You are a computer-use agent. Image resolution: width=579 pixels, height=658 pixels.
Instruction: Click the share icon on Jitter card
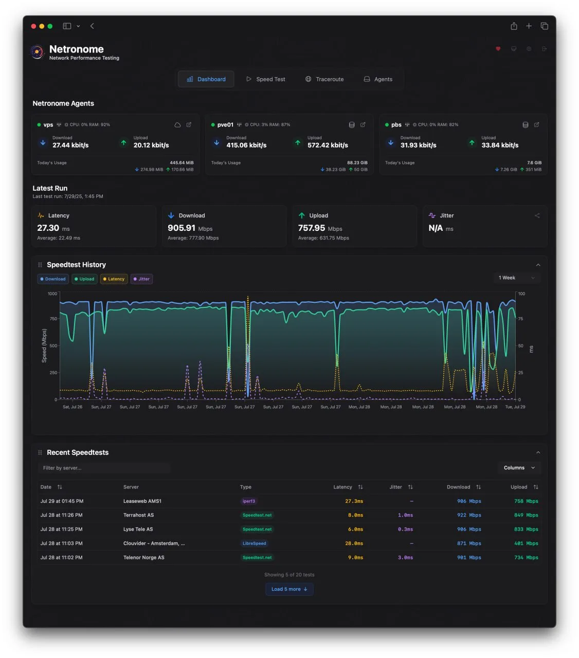point(537,215)
